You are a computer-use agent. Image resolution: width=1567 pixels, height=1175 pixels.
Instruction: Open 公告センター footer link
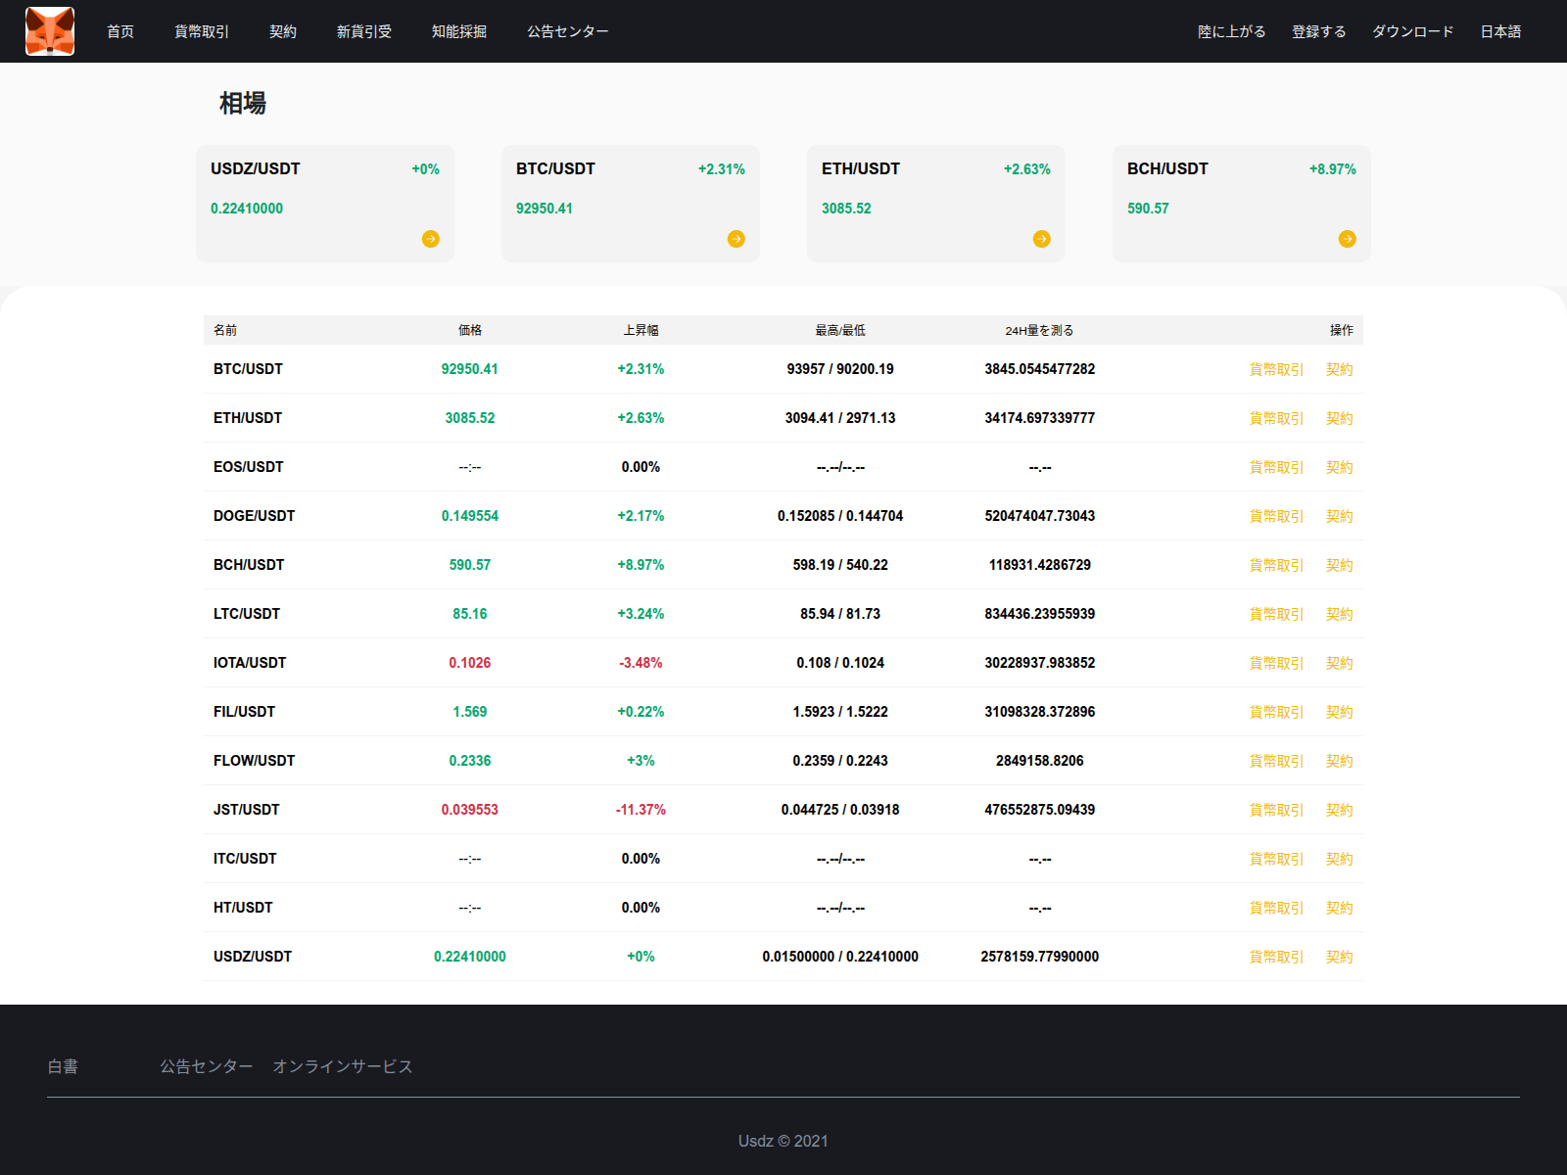click(x=207, y=1066)
